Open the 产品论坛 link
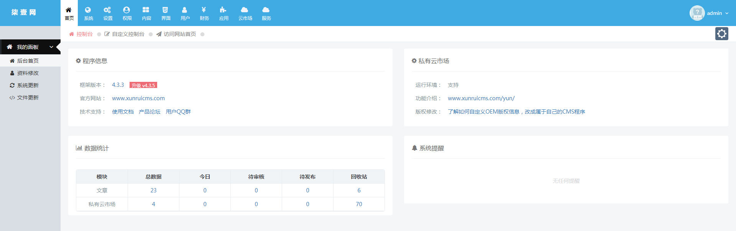 (149, 112)
